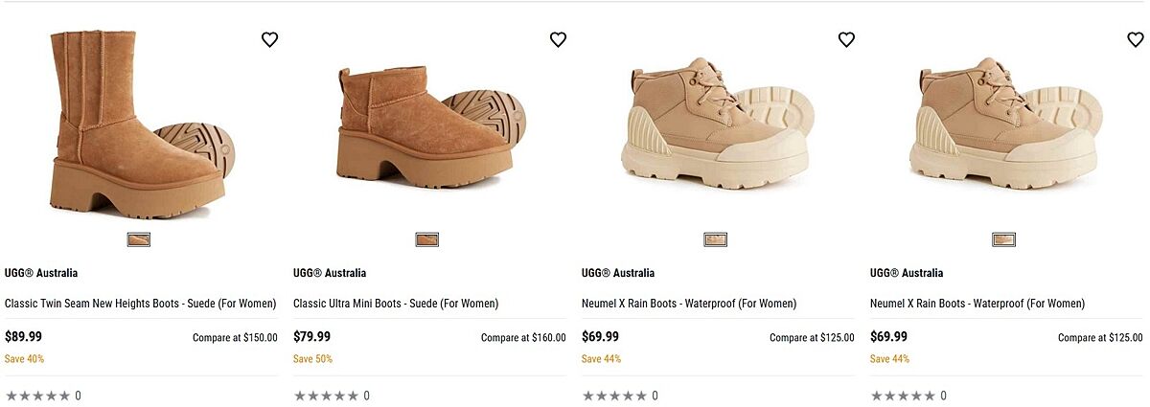Save the first Neumel X Rain Boots to wishlist
1150x407 pixels.
[x=846, y=39]
